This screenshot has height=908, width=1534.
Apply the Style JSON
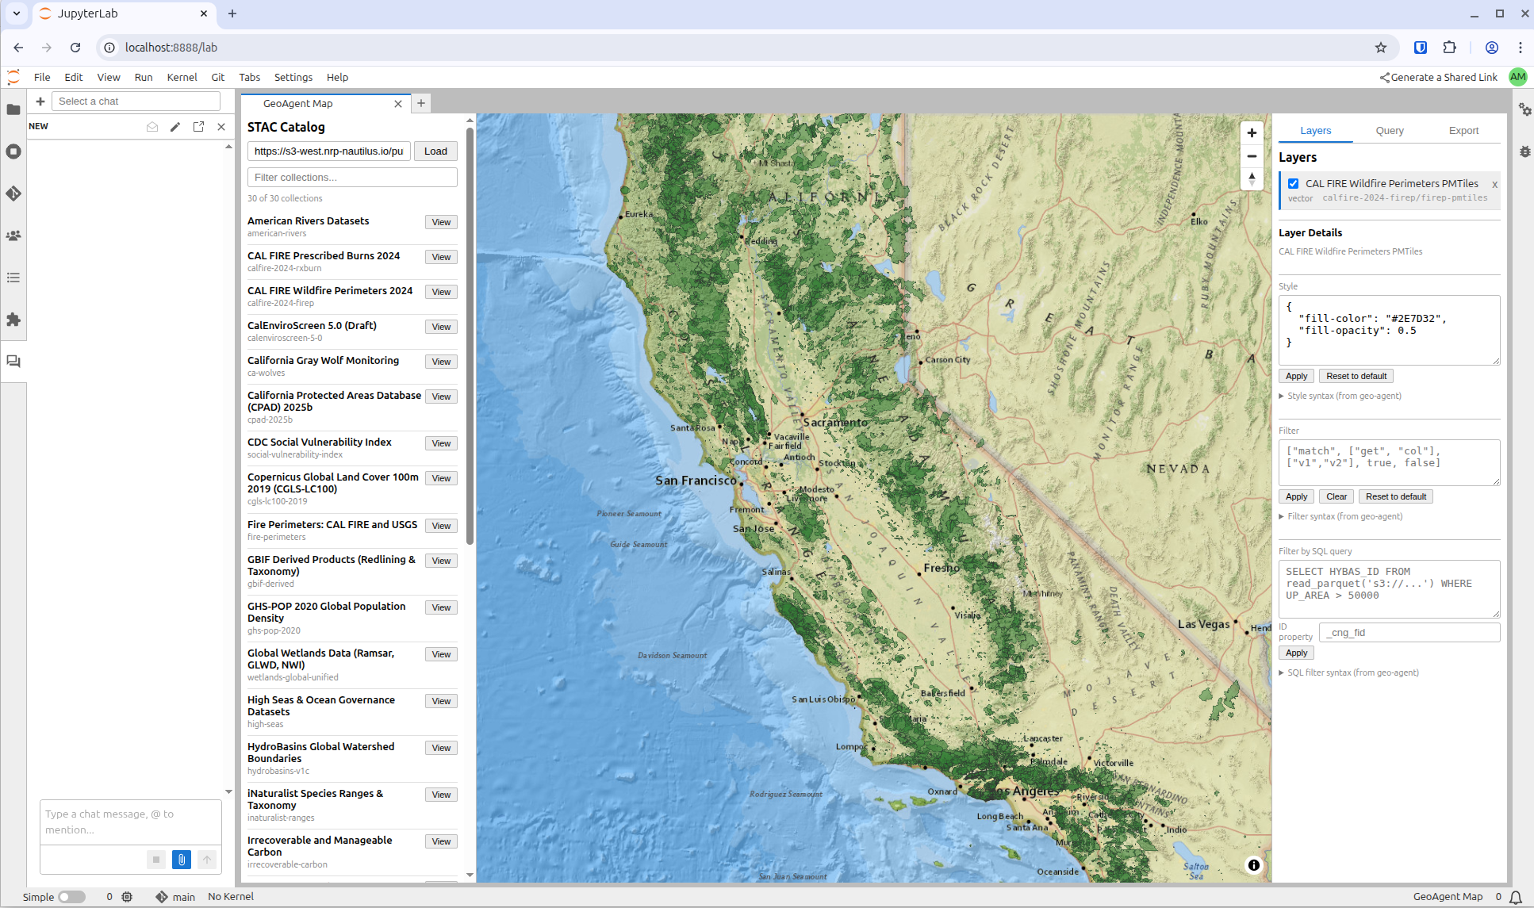tap(1296, 376)
